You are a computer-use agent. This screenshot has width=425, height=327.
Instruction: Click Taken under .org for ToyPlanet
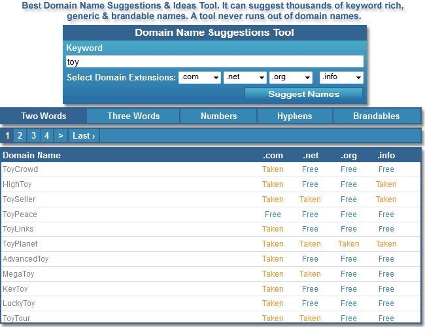point(348,244)
